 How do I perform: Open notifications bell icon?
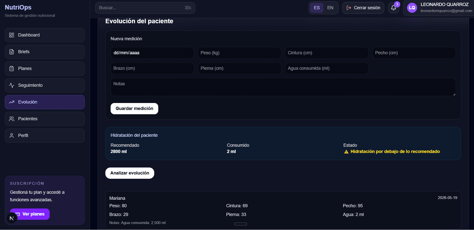(393, 8)
